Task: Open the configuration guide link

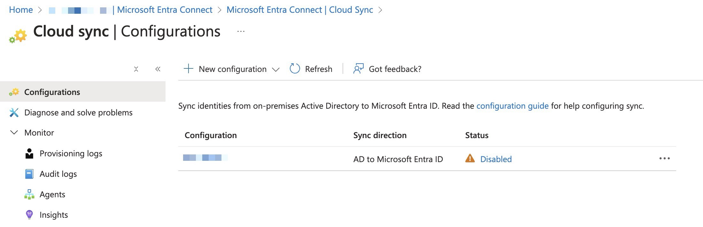Action: pos(512,106)
